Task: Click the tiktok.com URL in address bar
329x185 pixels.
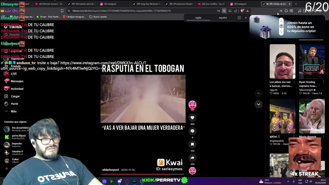Action: click(x=121, y=11)
